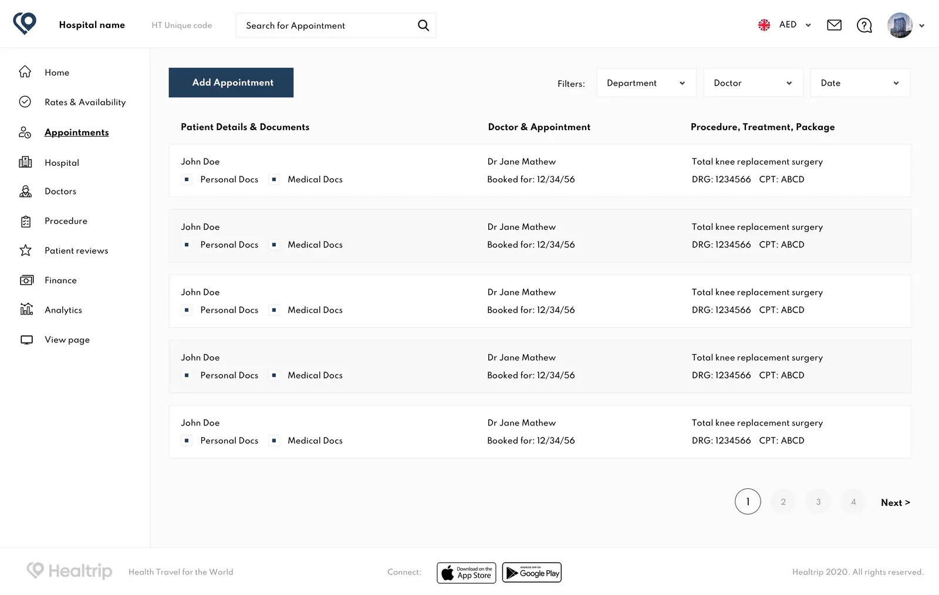Screen dimensions: 939x595
Task: Open Finance in sidebar
Action: click(x=60, y=280)
